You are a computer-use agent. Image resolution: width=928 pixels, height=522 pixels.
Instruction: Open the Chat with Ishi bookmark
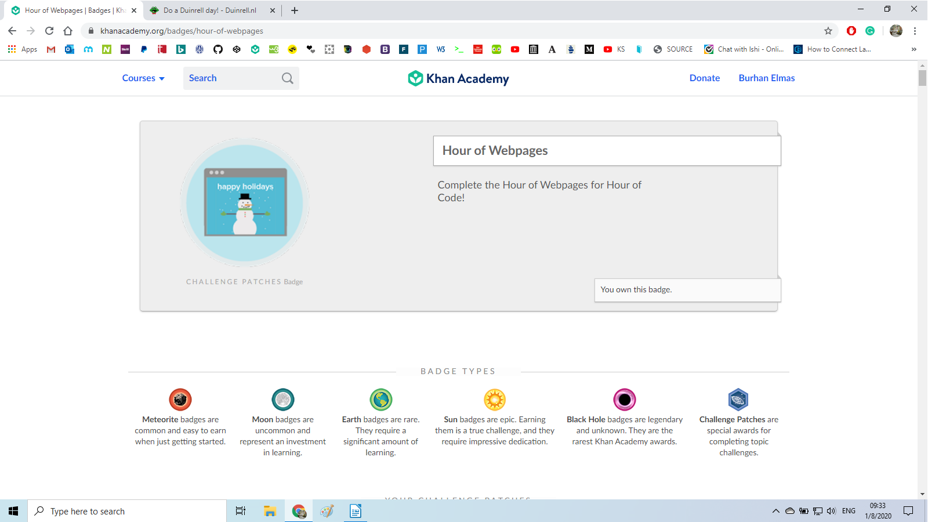(744, 49)
